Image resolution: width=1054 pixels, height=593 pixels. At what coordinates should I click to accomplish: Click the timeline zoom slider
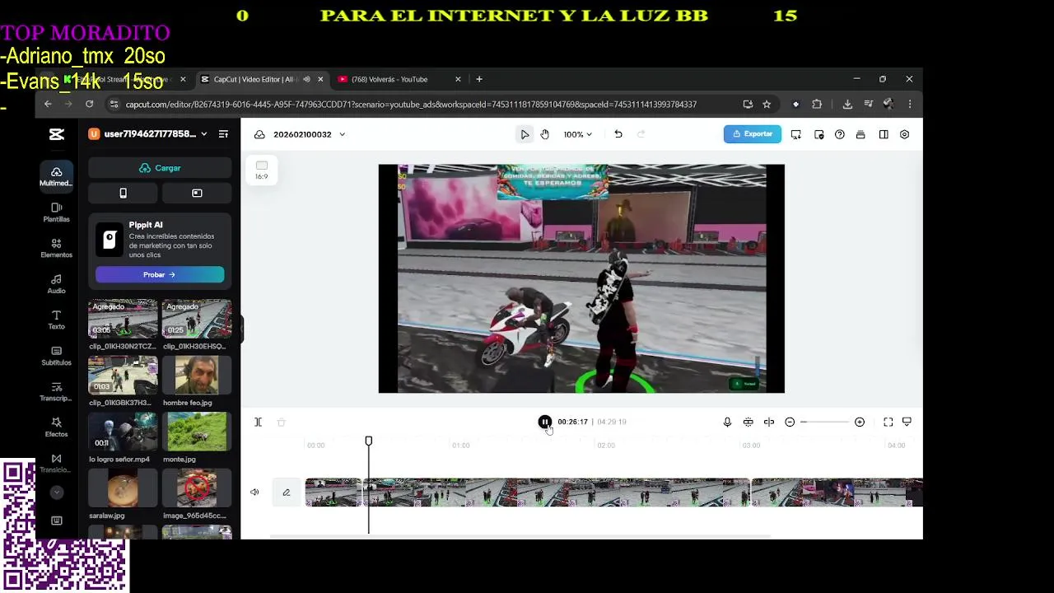(824, 422)
